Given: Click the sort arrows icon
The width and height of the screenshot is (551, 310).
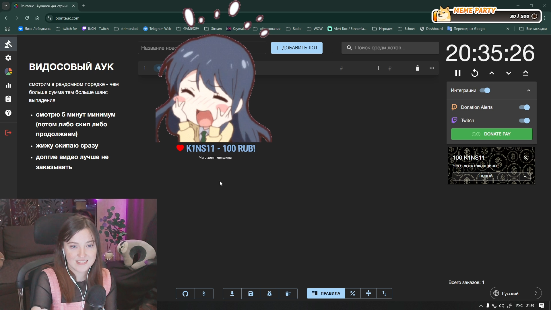Looking at the screenshot, I should click(x=384, y=293).
